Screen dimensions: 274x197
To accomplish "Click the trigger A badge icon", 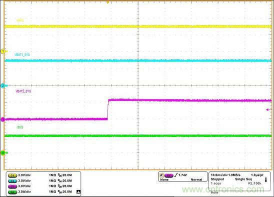I will pyautogui.click(x=162, y=175).
